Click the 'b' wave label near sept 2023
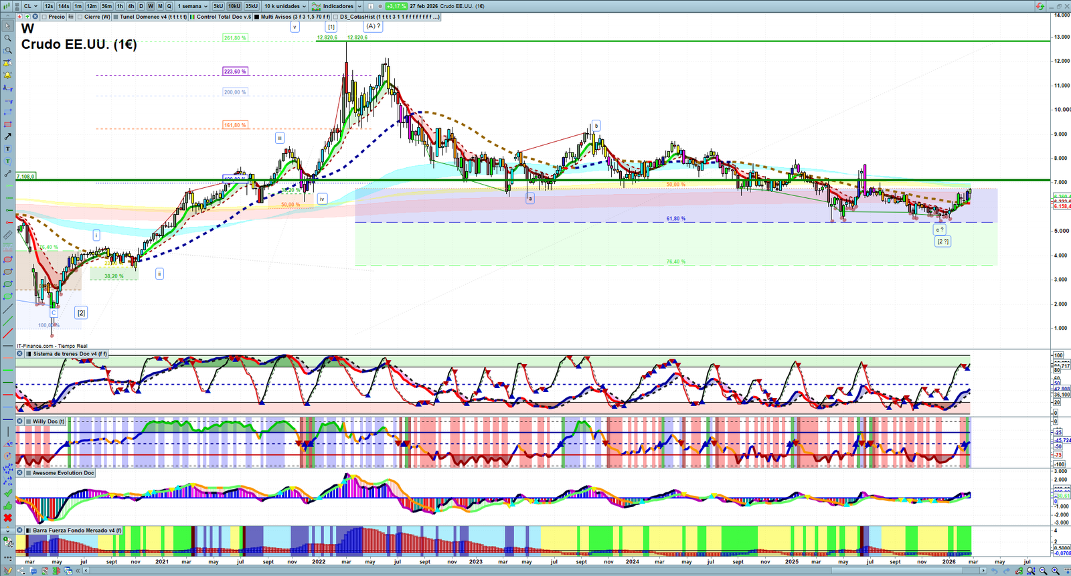 pos(596,126)
